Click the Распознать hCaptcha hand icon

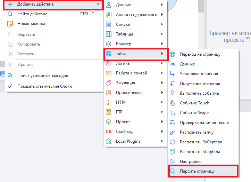pyautogui.click(x=173, y=152)
